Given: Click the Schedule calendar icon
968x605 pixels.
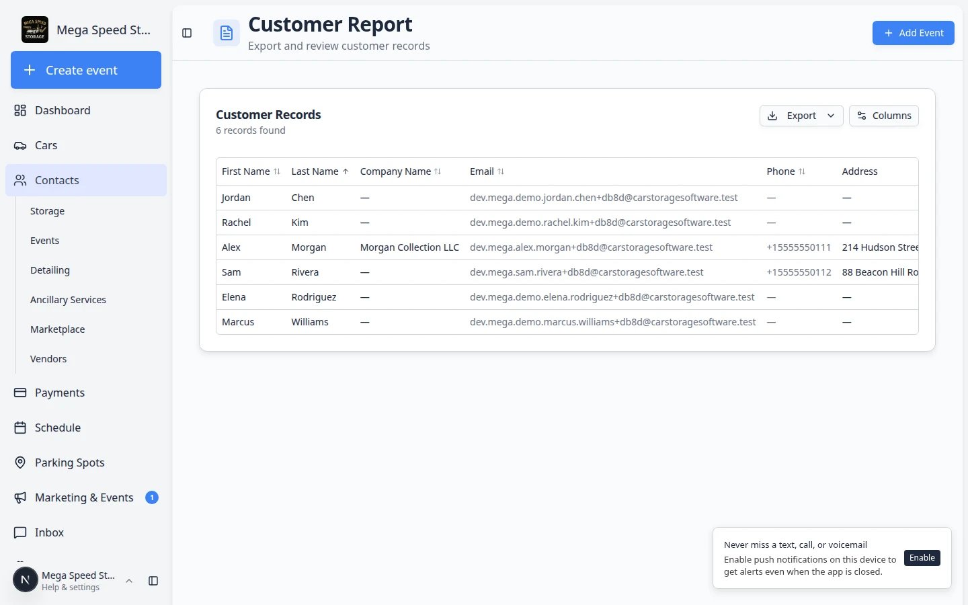Looking at the screenshot, I should click(x=20, y=428).
